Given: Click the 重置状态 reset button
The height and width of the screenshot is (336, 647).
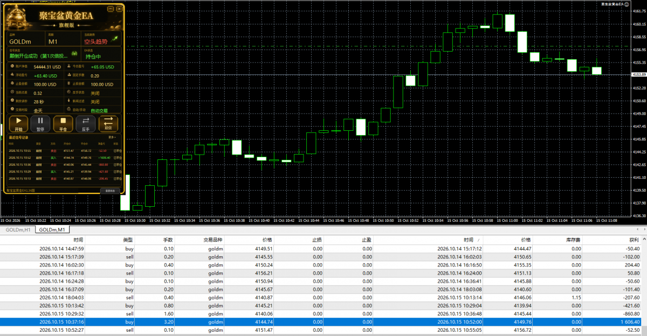Looking at the screenshot, I should tap(109, 191).
